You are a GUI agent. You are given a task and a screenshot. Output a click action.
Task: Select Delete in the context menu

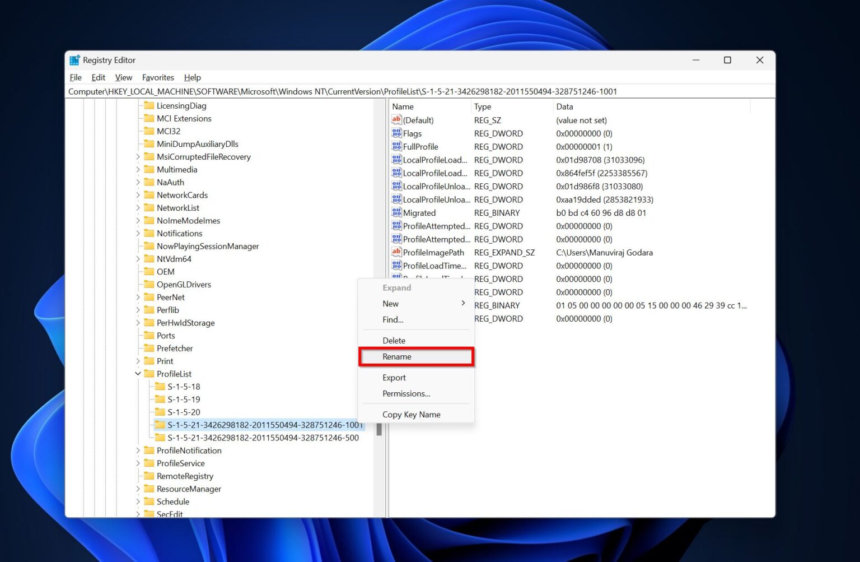(394, 341)
